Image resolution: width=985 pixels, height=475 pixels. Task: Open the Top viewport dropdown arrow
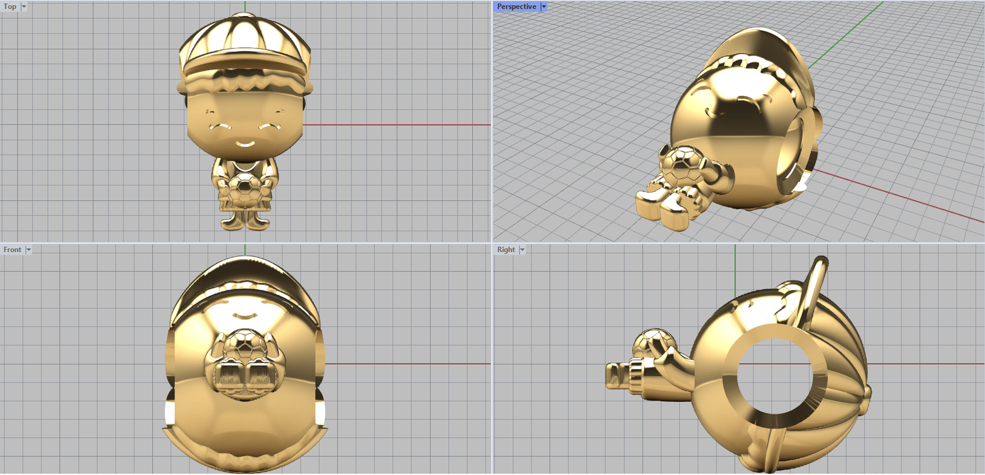(x=24, y=7)
